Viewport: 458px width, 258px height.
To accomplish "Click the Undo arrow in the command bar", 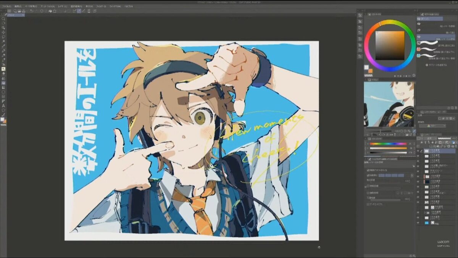I will point(31,11).
